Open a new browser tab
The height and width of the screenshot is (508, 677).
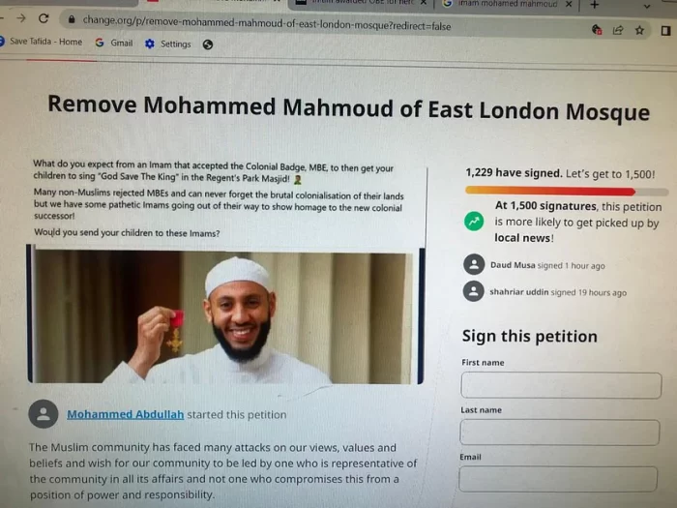595,5
